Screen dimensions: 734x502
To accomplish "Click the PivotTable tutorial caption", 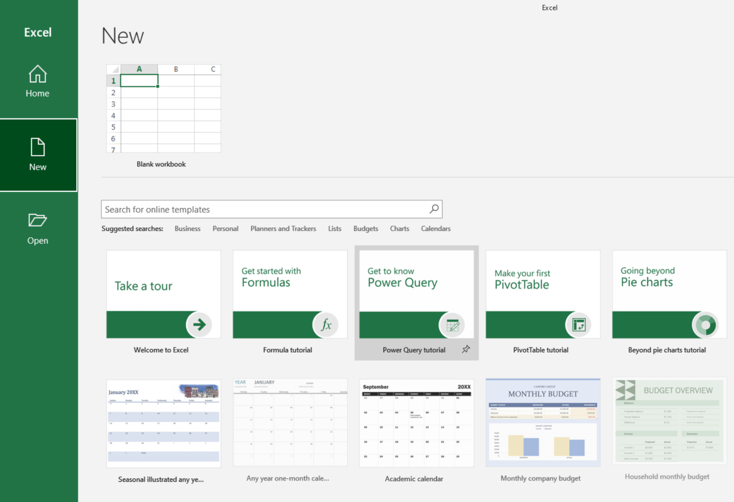I will click(540, 350).
